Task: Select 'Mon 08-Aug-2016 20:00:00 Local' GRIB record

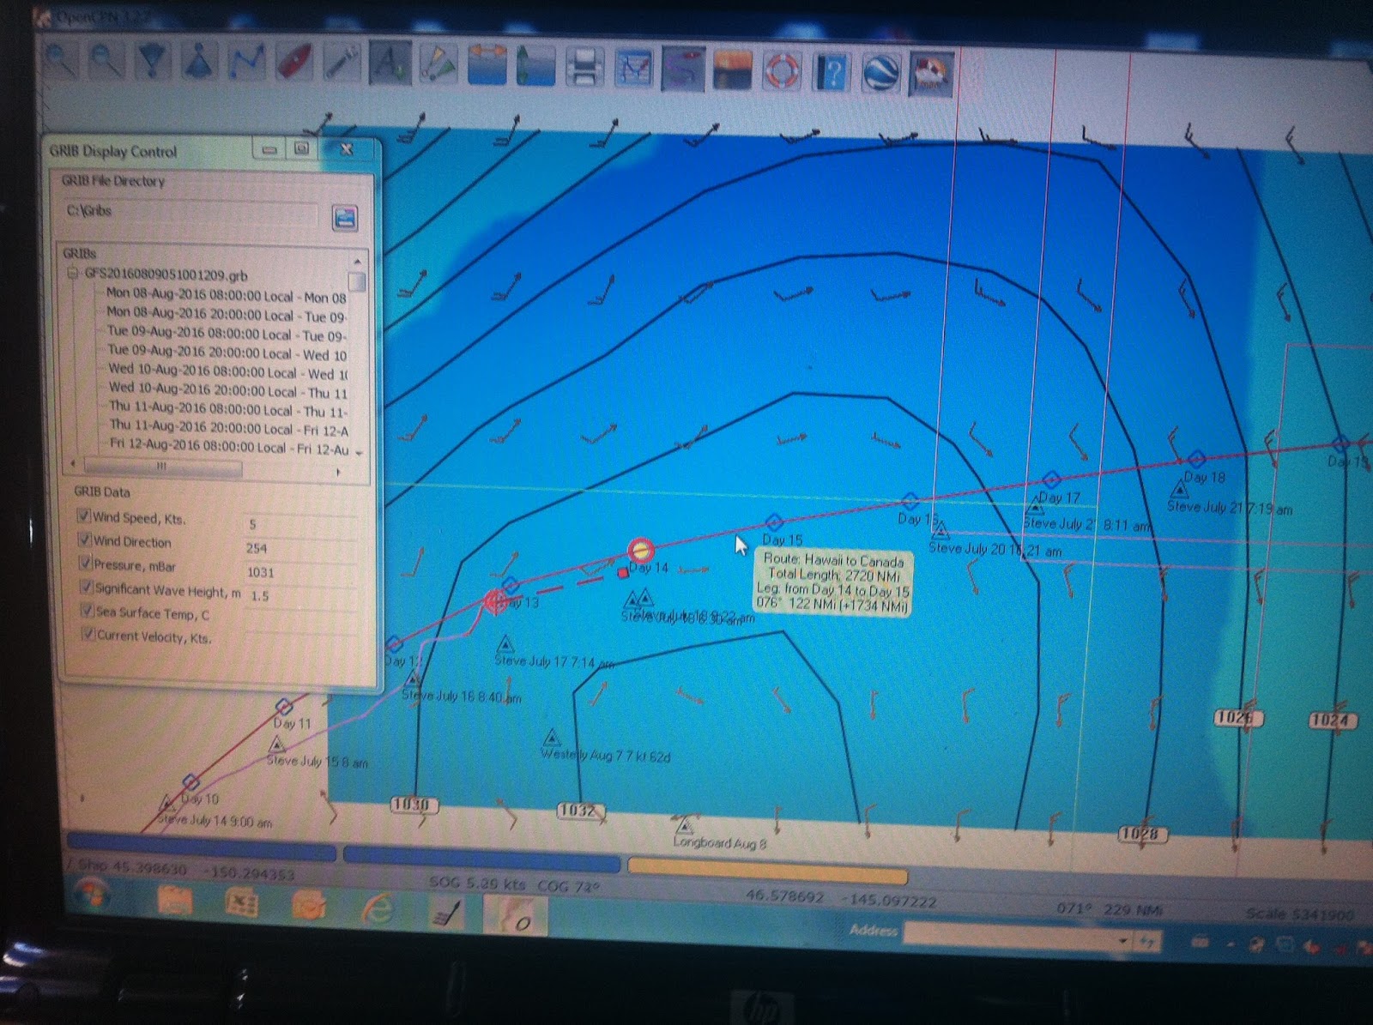Action: 226,315
